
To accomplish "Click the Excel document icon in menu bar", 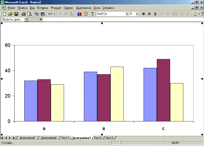I will tap(4, 8).
